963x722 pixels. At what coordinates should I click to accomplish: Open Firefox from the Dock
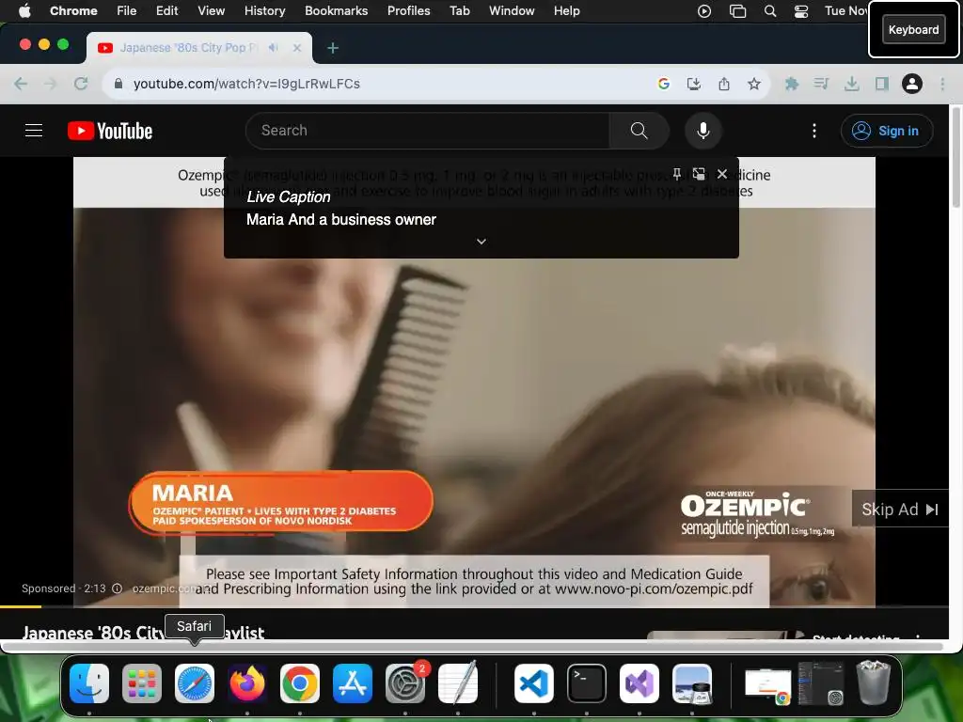(x=247, y=683)
